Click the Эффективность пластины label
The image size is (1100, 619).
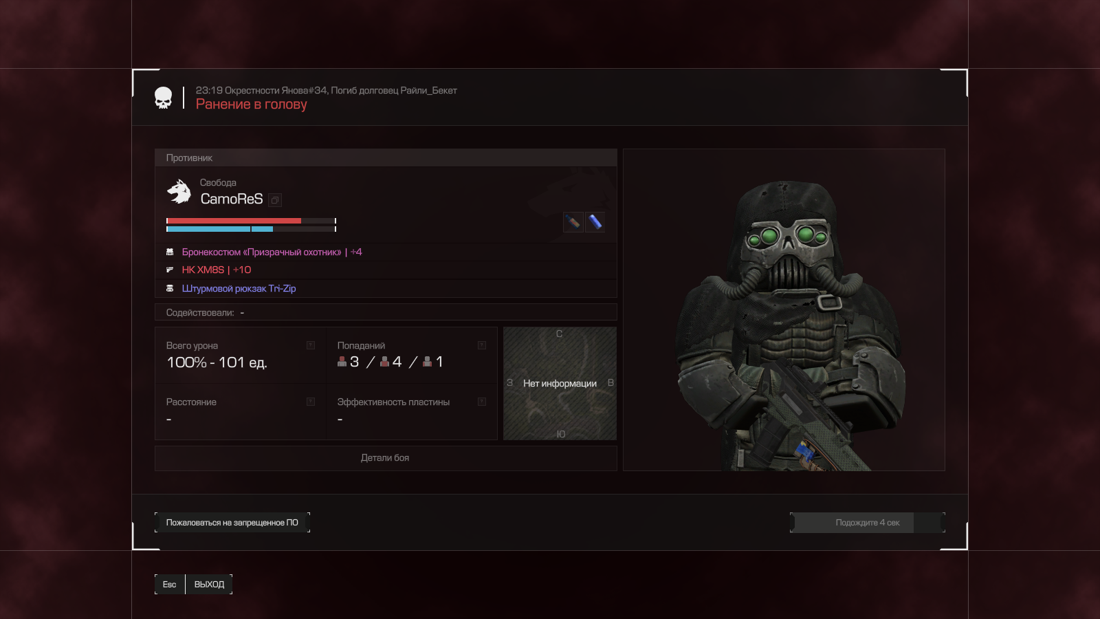point(393,402)
